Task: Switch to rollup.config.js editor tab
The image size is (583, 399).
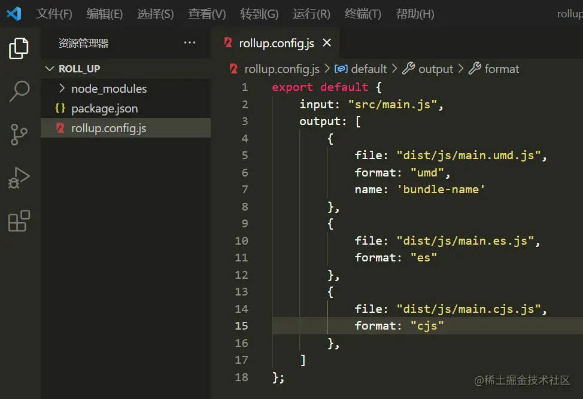Action: (277, 43)
